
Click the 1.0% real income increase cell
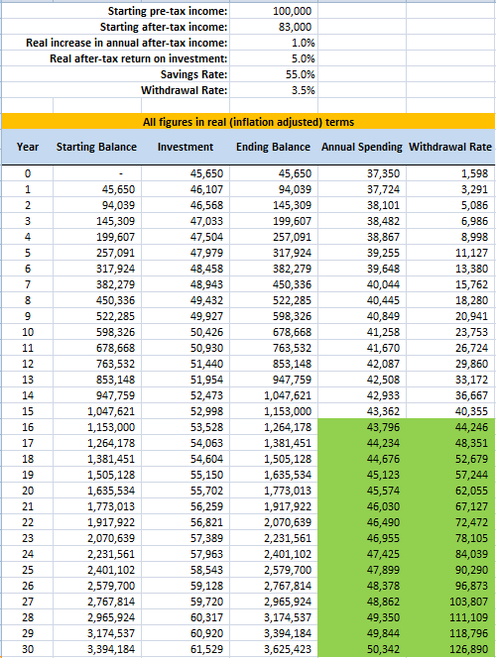pos(303,43)
